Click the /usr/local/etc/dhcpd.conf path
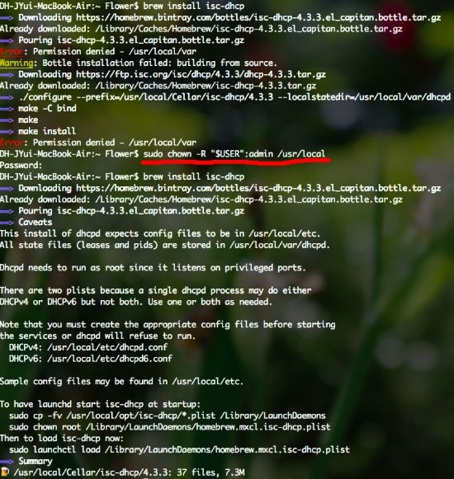This screenshot has width=454, height=479. [x=107, y=347]
